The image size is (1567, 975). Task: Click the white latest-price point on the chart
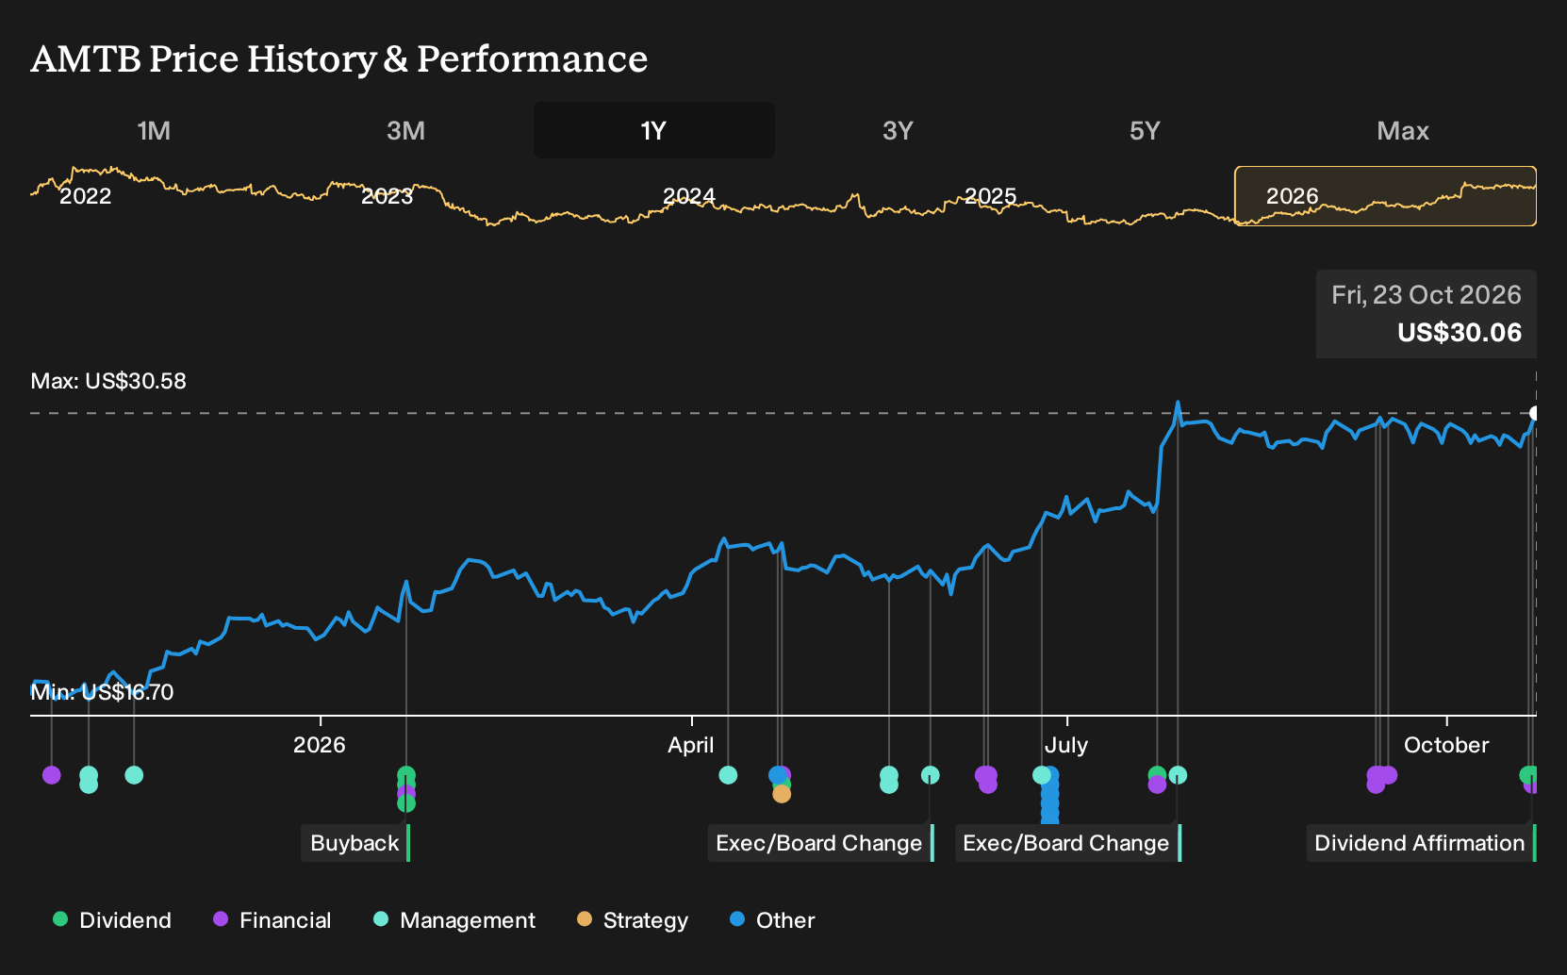pyautogui.click(x=1535, y=413)
